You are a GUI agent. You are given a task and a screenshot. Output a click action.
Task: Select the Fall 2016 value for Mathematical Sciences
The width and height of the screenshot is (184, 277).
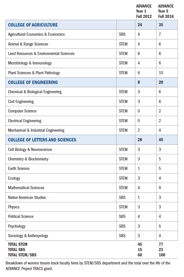[160, 188]
